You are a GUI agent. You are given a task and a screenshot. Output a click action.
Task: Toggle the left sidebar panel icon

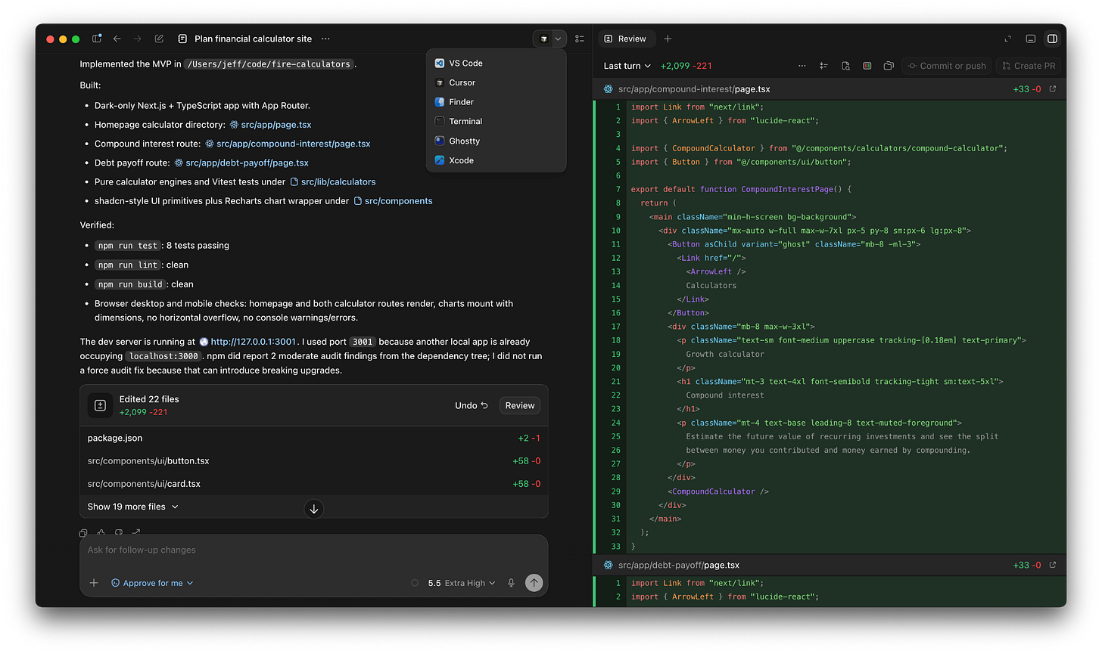coord(97,39)
